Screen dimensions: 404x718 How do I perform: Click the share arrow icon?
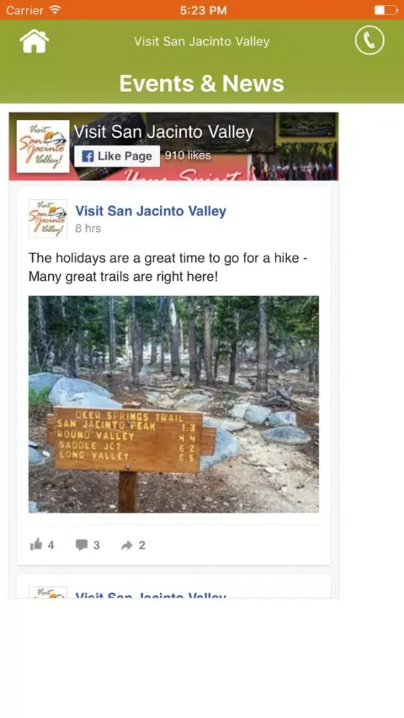(127, 545)
